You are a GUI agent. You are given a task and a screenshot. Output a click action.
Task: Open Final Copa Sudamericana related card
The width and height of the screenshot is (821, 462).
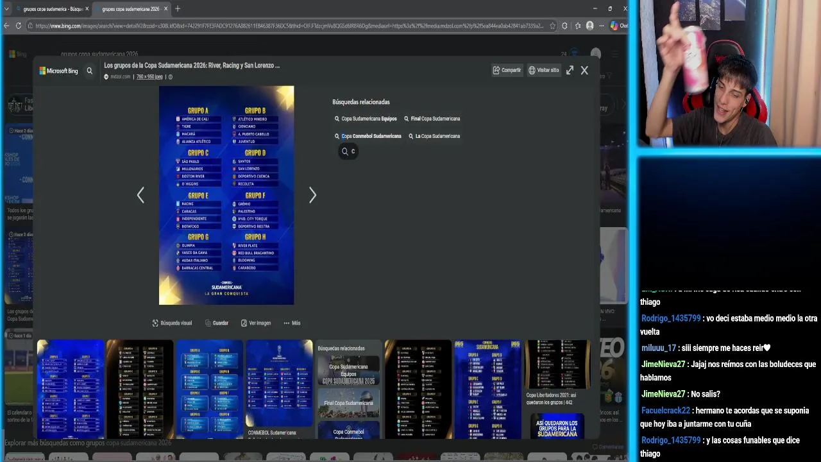click(348, 403)
